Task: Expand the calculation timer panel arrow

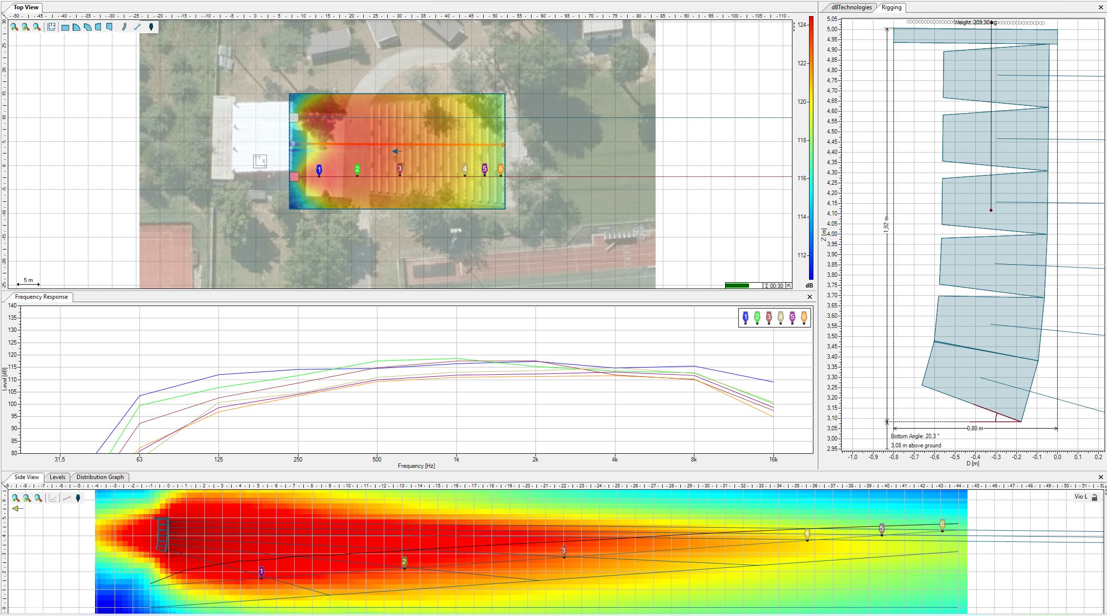Action: pos(789,286)
